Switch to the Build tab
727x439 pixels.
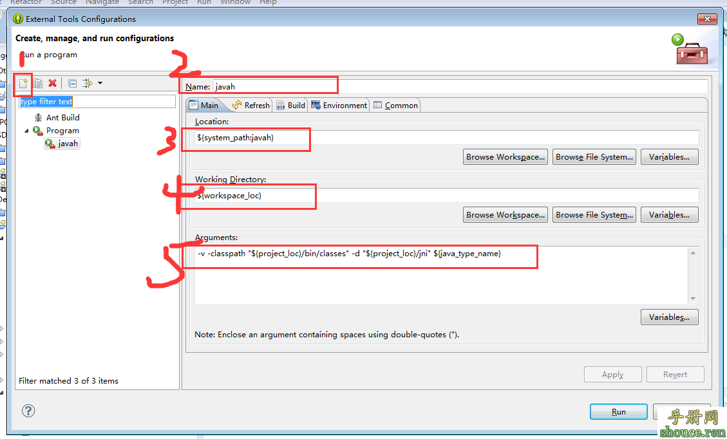click(x=290, y=106)
